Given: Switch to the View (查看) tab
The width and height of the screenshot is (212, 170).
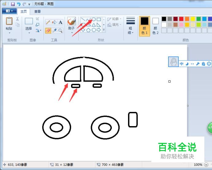Looking at the screenshot, I should click(37, 12).
